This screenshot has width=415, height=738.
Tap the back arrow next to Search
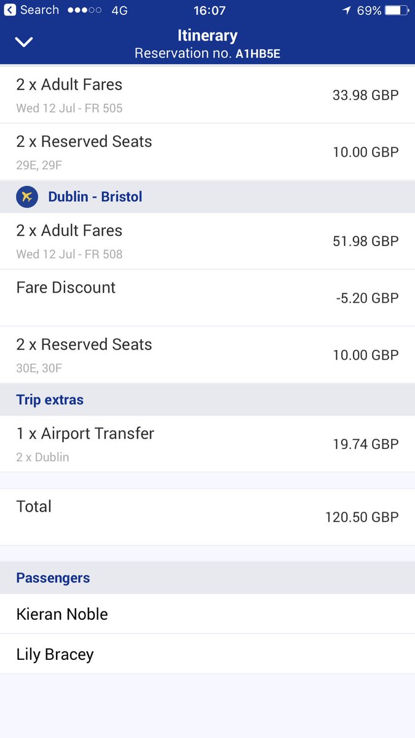pyautogui.click(x=10, y=10)
